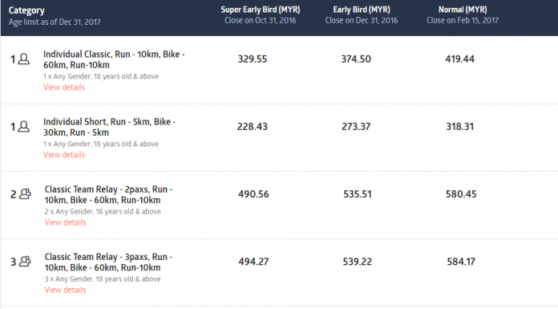Click the 329.55 Super Early Bird price
The width and height of the screenshot is (558, 309).
pyautogui.click(x=253, y=59)
